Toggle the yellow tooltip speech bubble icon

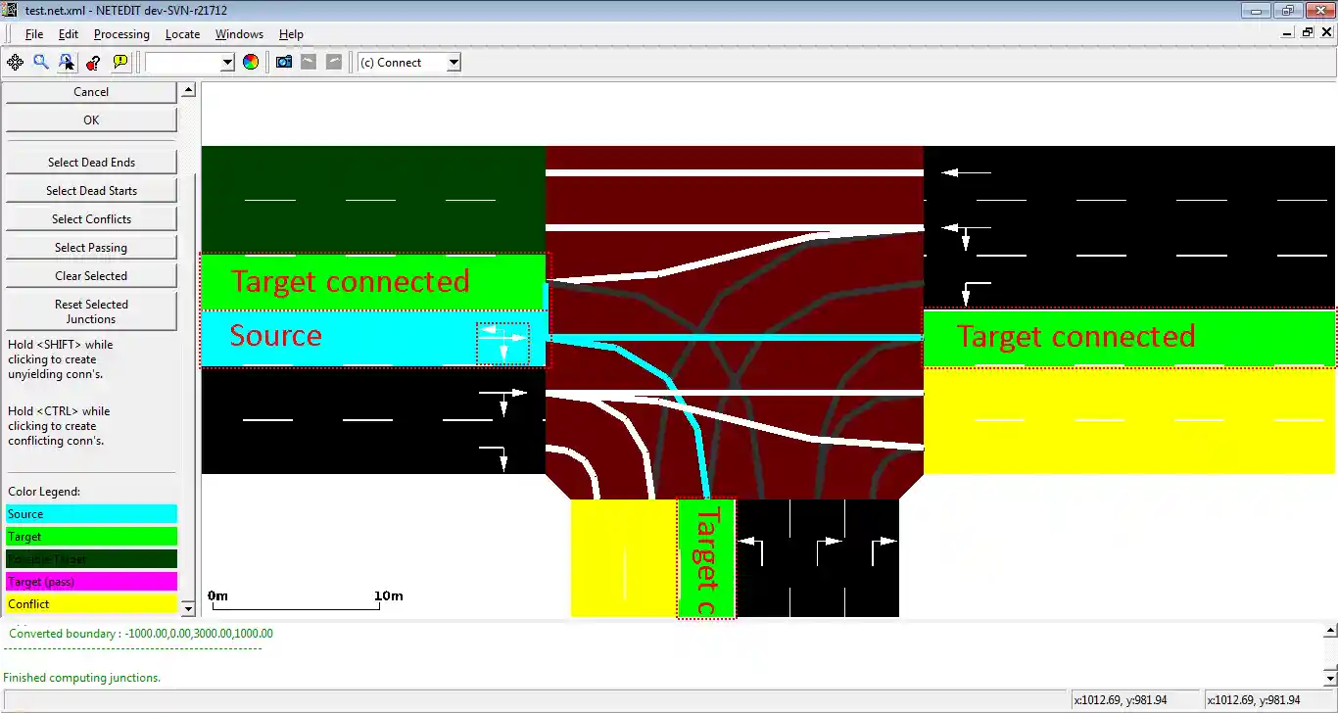(x=120, y=63)
